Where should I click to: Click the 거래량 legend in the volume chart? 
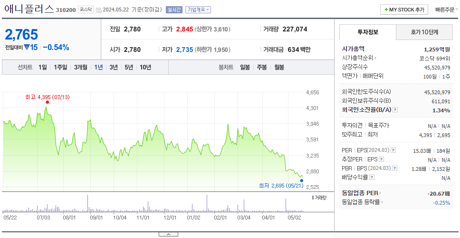pos(319,198)
